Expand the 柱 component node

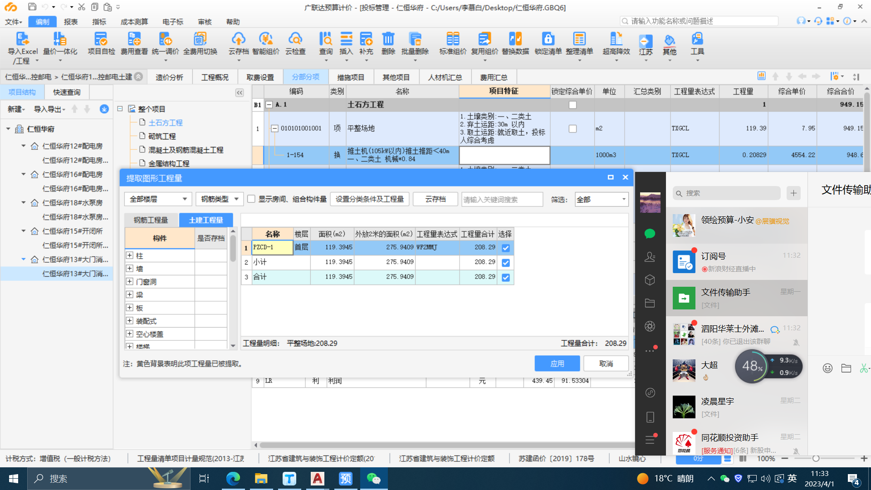coord(130,255)
